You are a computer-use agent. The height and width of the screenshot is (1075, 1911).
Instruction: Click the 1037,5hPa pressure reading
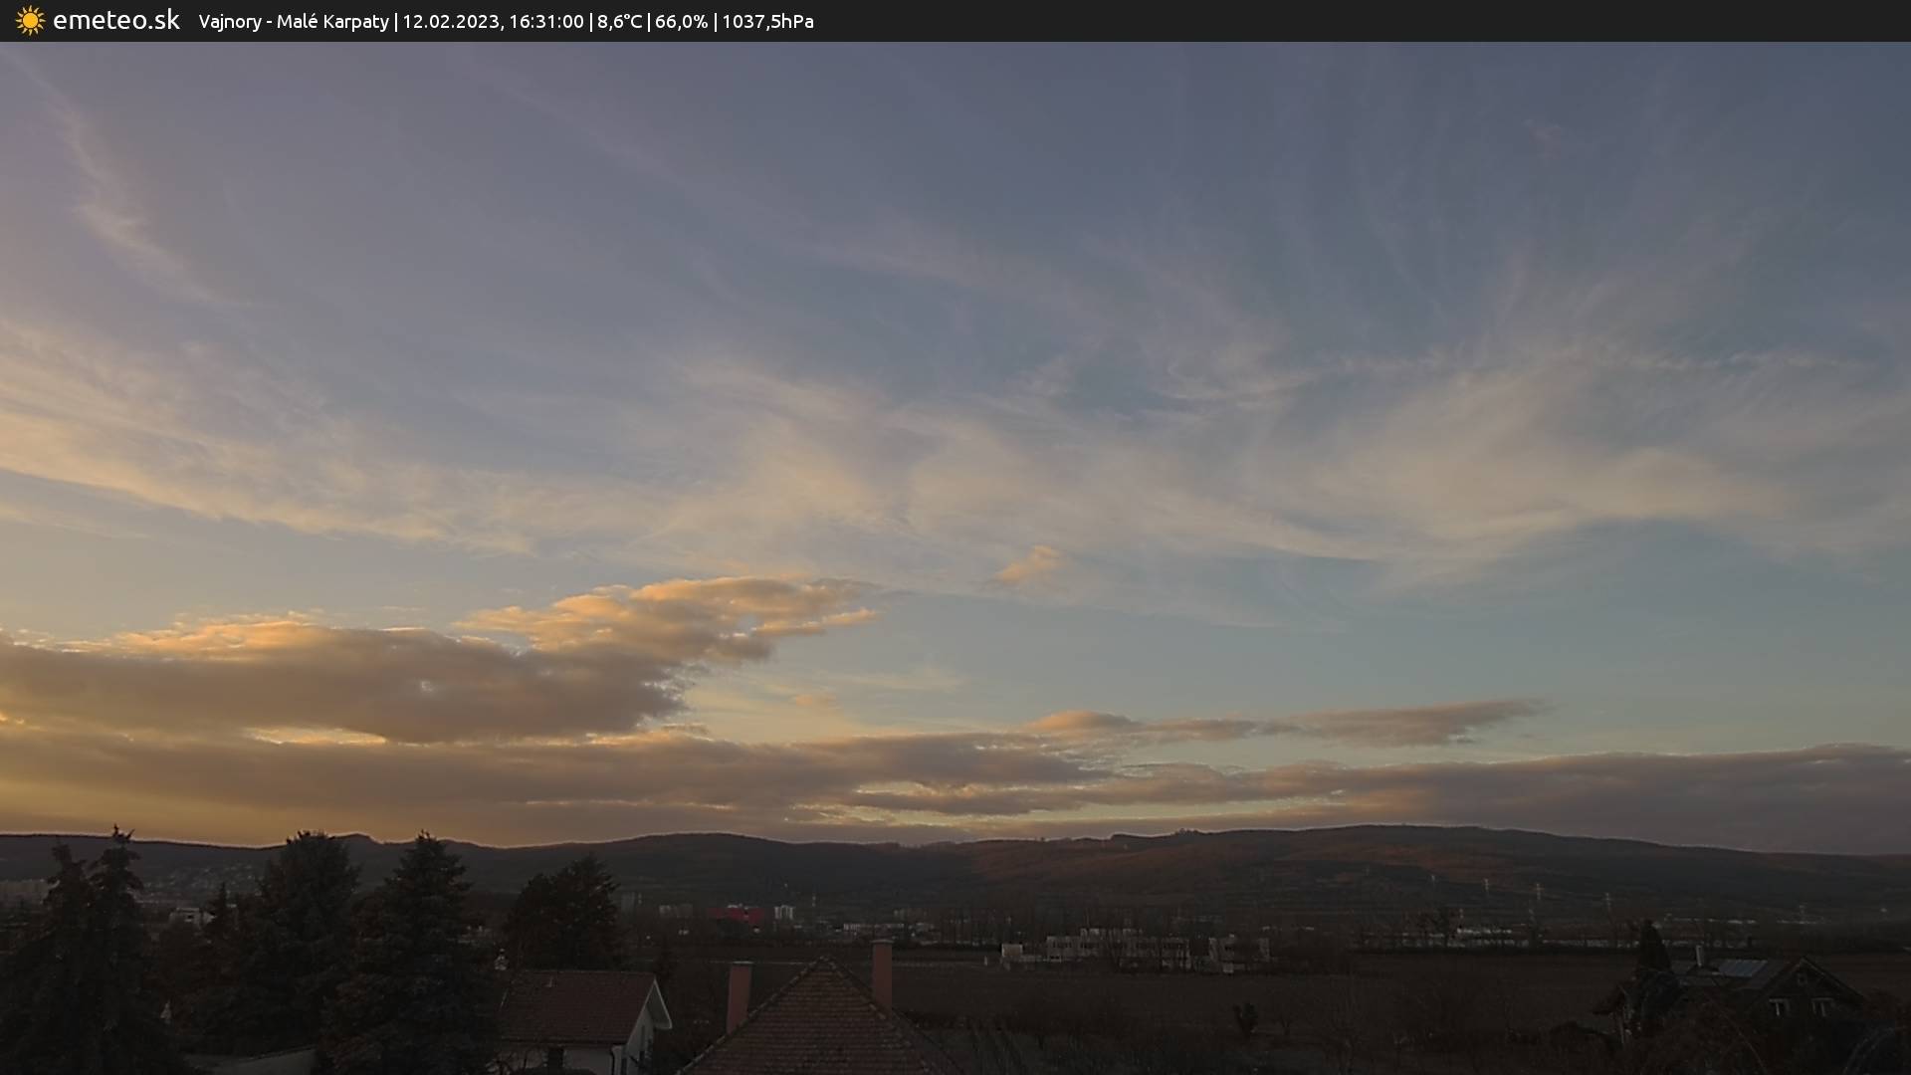(767, 22)
